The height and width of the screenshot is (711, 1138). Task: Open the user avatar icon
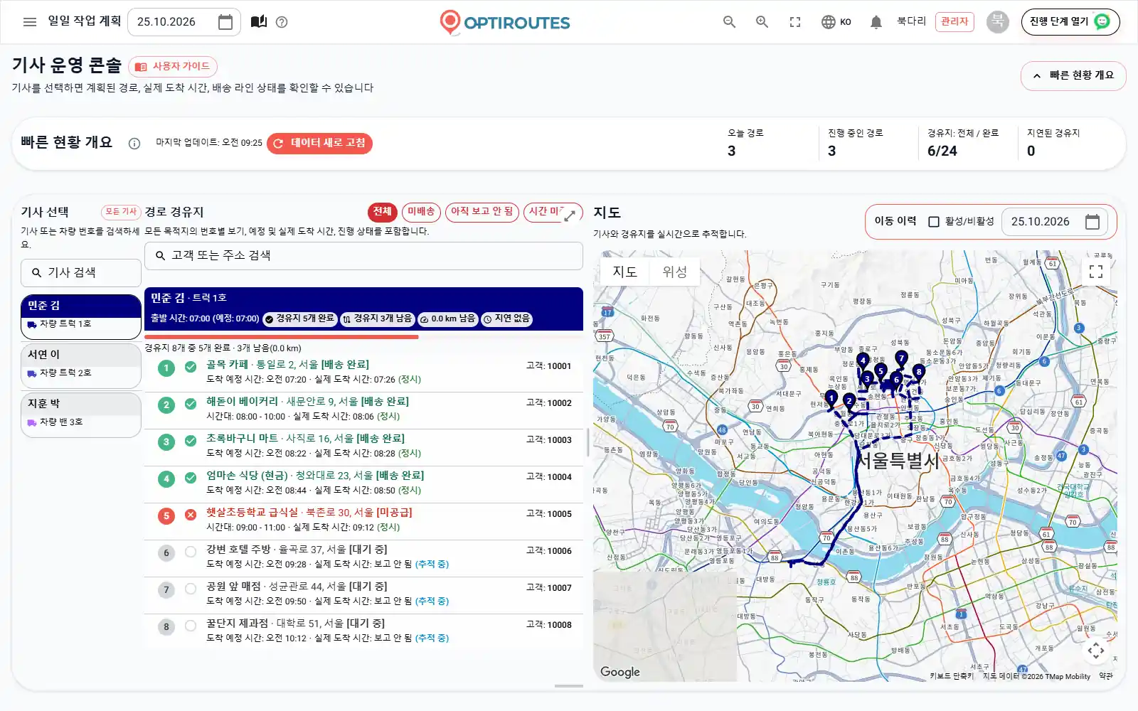coord(997,22)
